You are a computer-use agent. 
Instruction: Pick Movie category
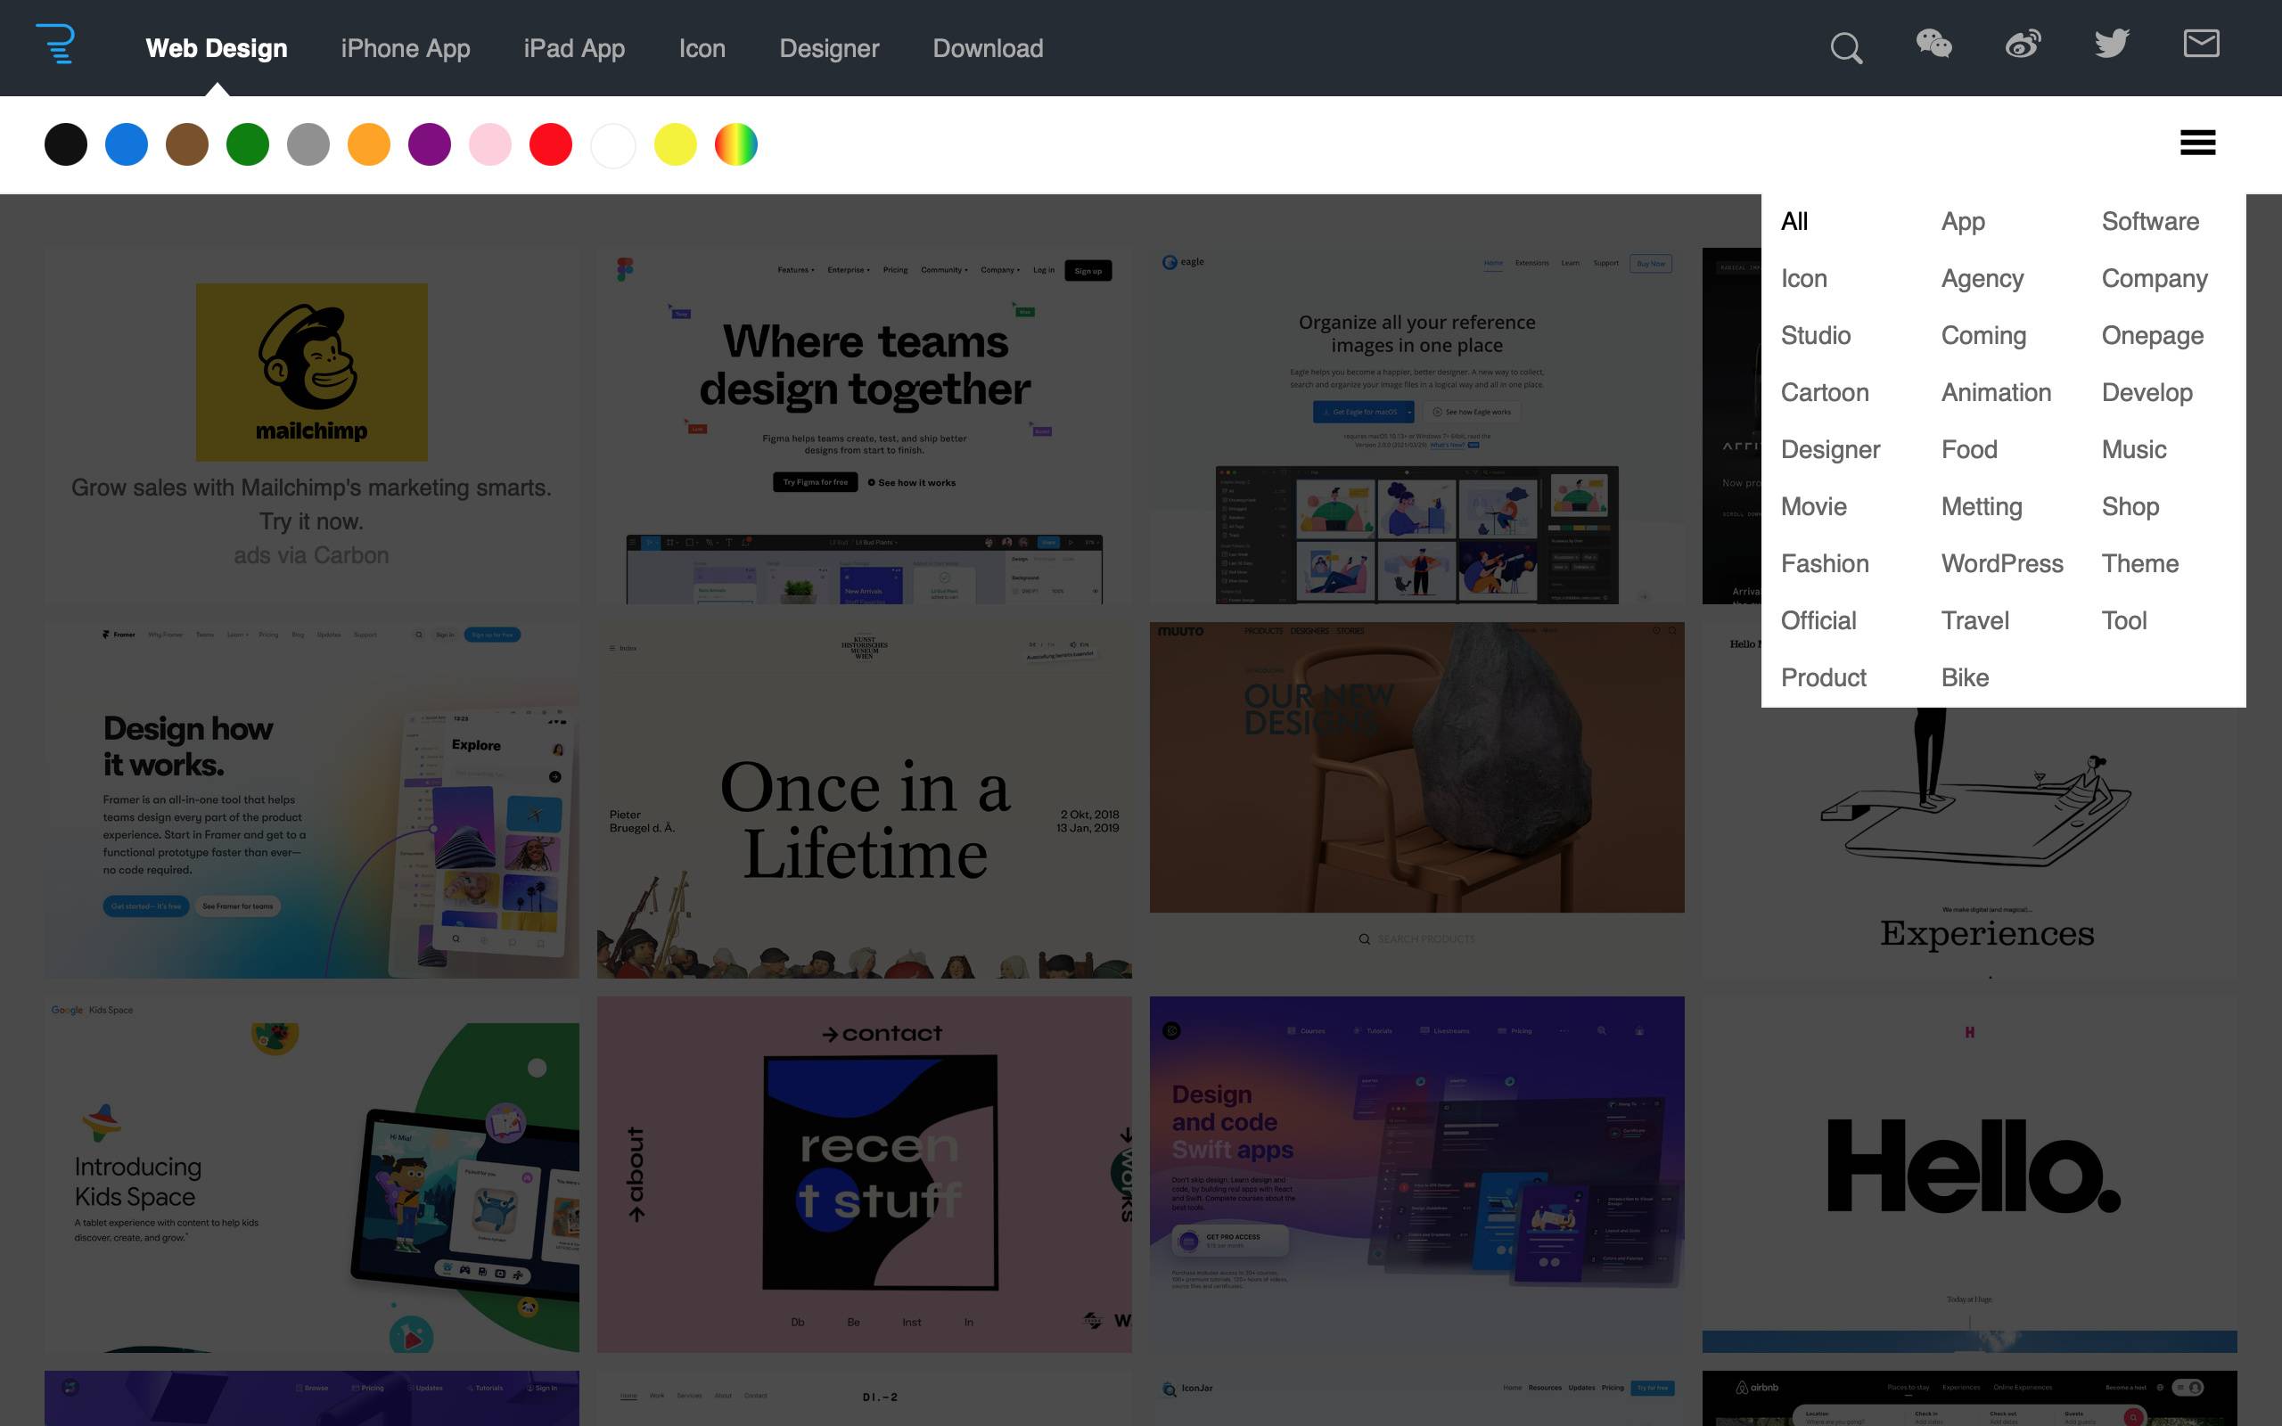[1813, 507]
